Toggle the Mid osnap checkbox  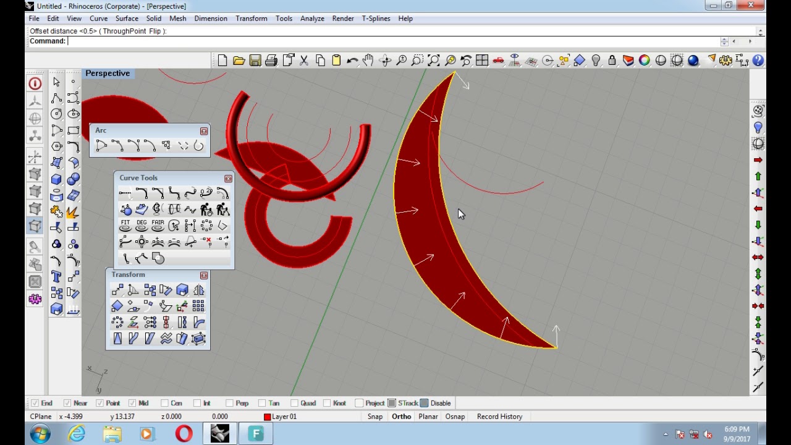pyautogui.click(x=132, y=403)
